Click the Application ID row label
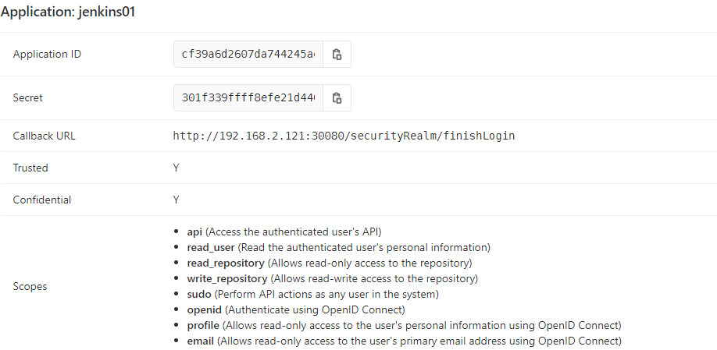Screen dimensions: 717x350 click(47, 55)
